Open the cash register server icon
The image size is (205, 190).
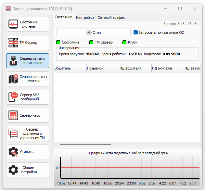[13, 115]
